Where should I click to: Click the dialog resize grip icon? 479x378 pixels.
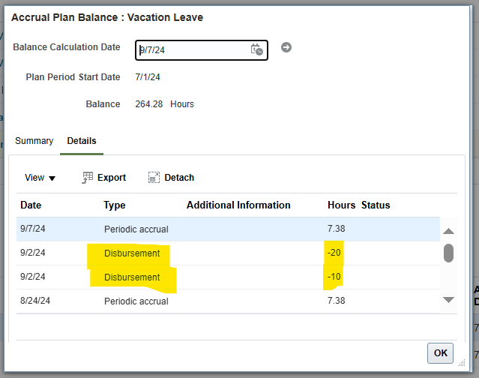point(462,363)
